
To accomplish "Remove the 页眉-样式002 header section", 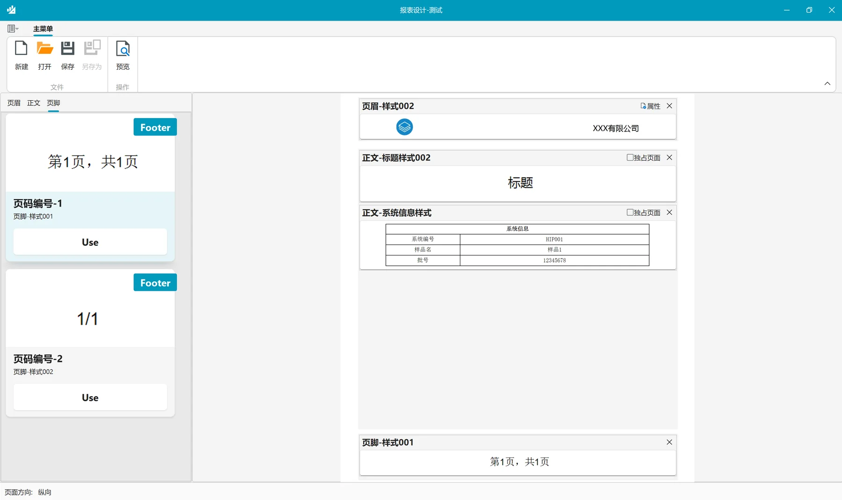I will click(x=669, y=106).
